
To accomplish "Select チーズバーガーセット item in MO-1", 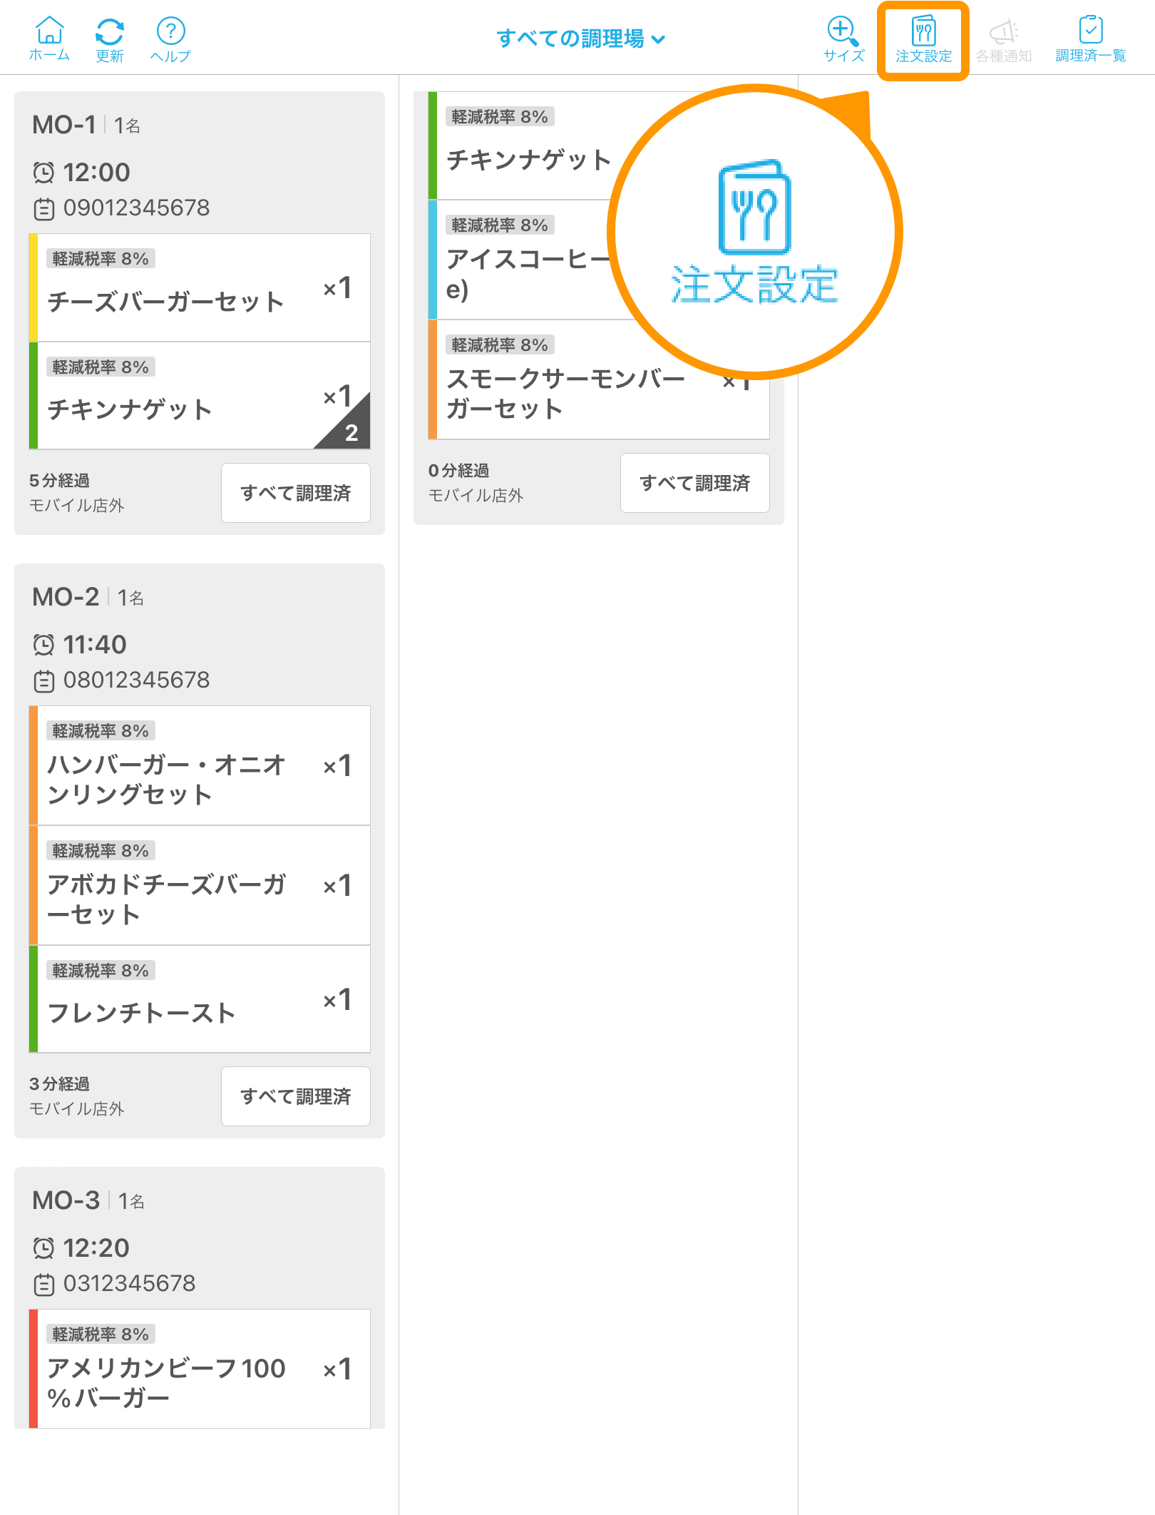I will tap(200, 287).
